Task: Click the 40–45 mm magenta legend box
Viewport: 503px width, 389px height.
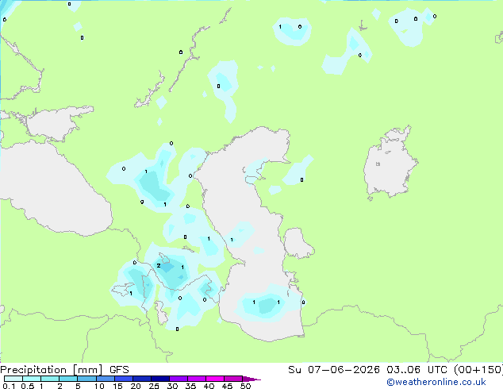Action: [x=215, y=379]
